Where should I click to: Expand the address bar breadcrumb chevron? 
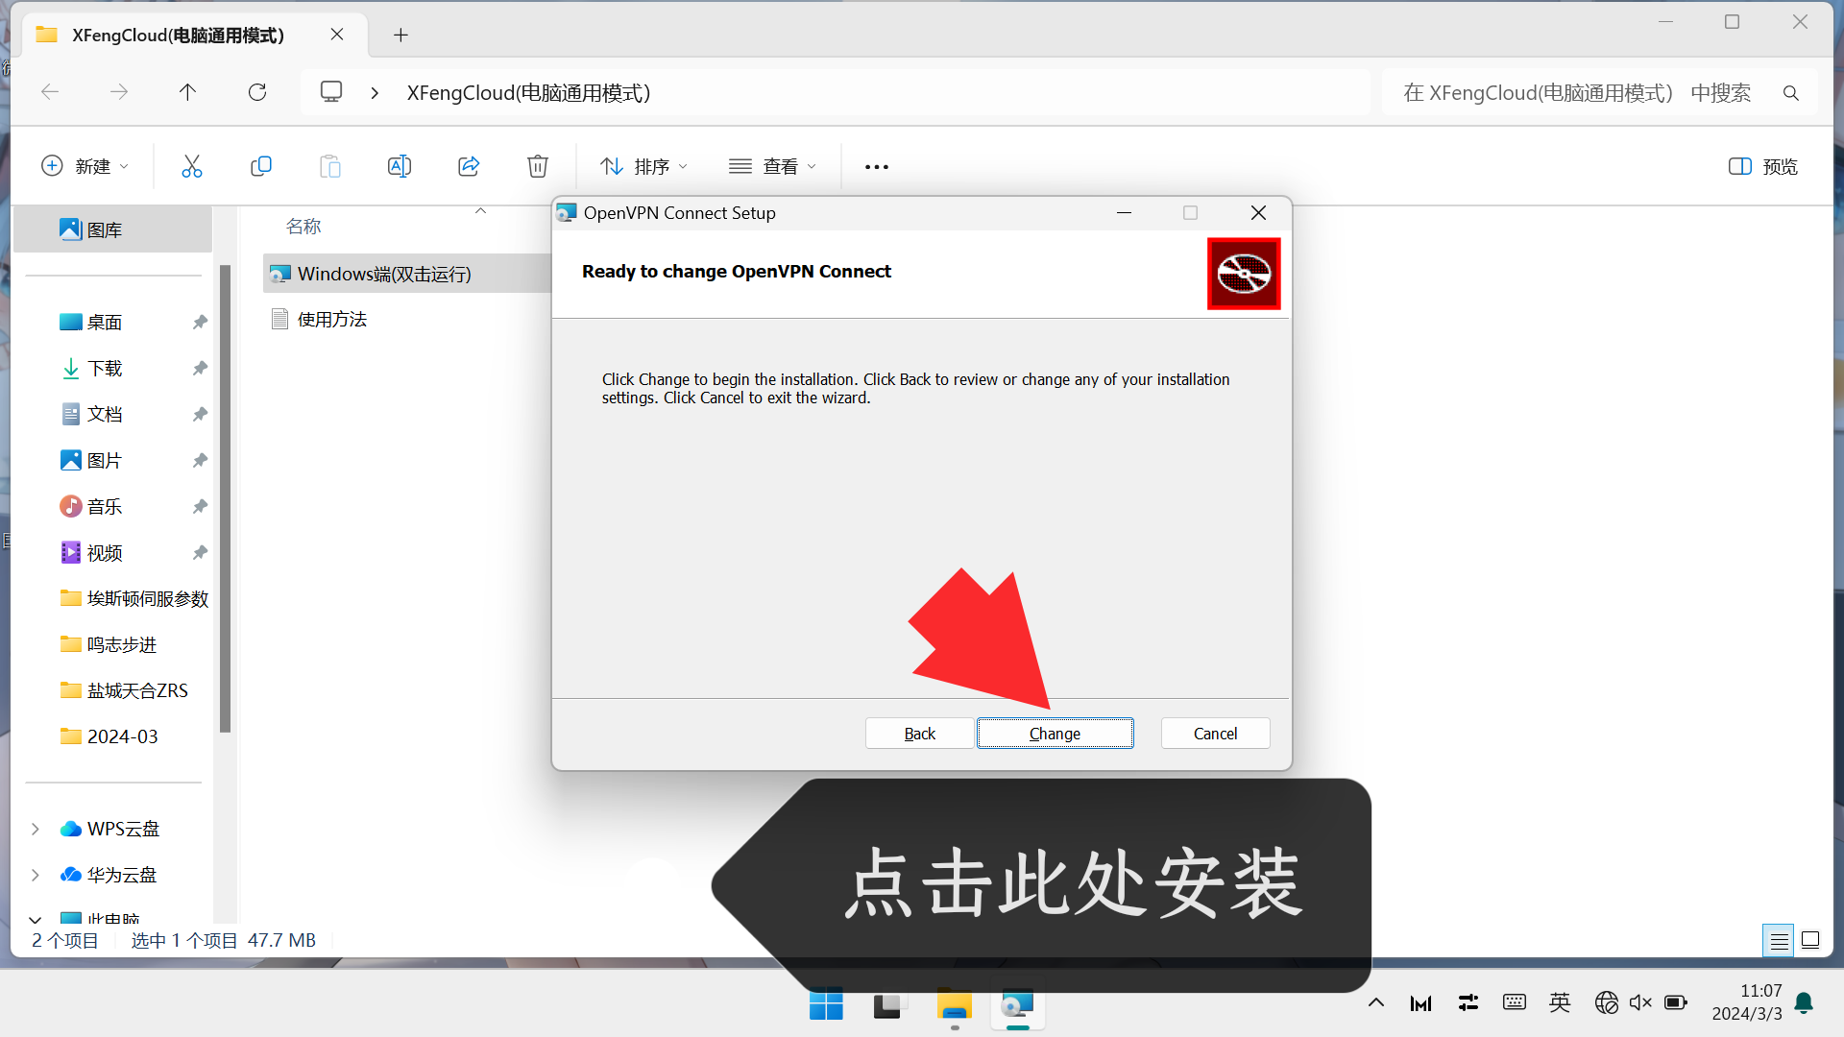(375, 92)
